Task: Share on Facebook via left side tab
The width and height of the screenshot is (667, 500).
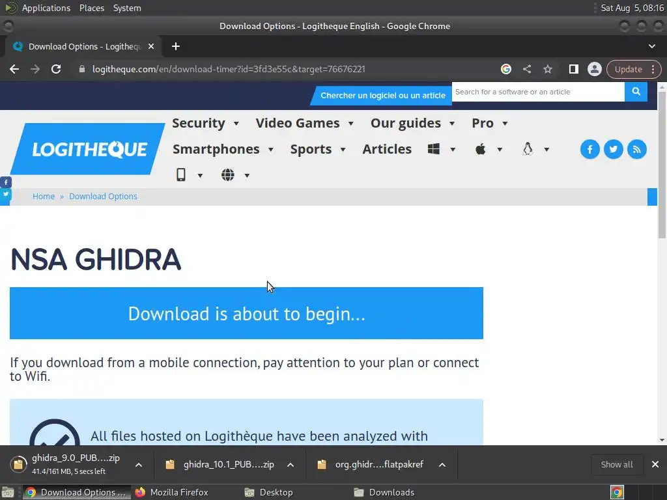Action: 5,182
